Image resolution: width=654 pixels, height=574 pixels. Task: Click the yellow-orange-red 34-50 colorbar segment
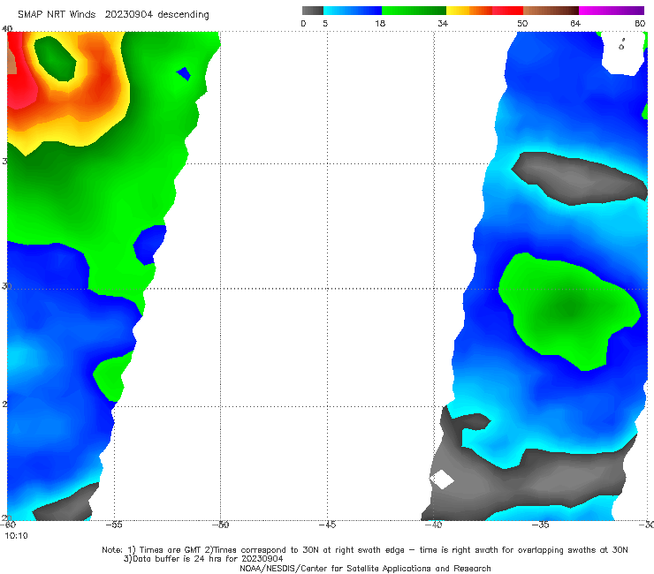point(484,11)
